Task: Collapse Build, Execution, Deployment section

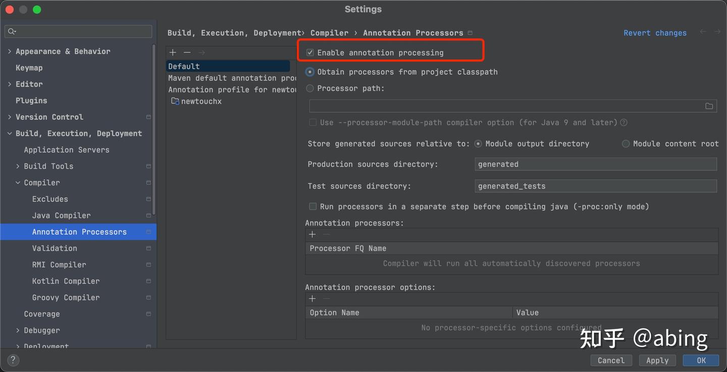Action: tap(10, 133)
